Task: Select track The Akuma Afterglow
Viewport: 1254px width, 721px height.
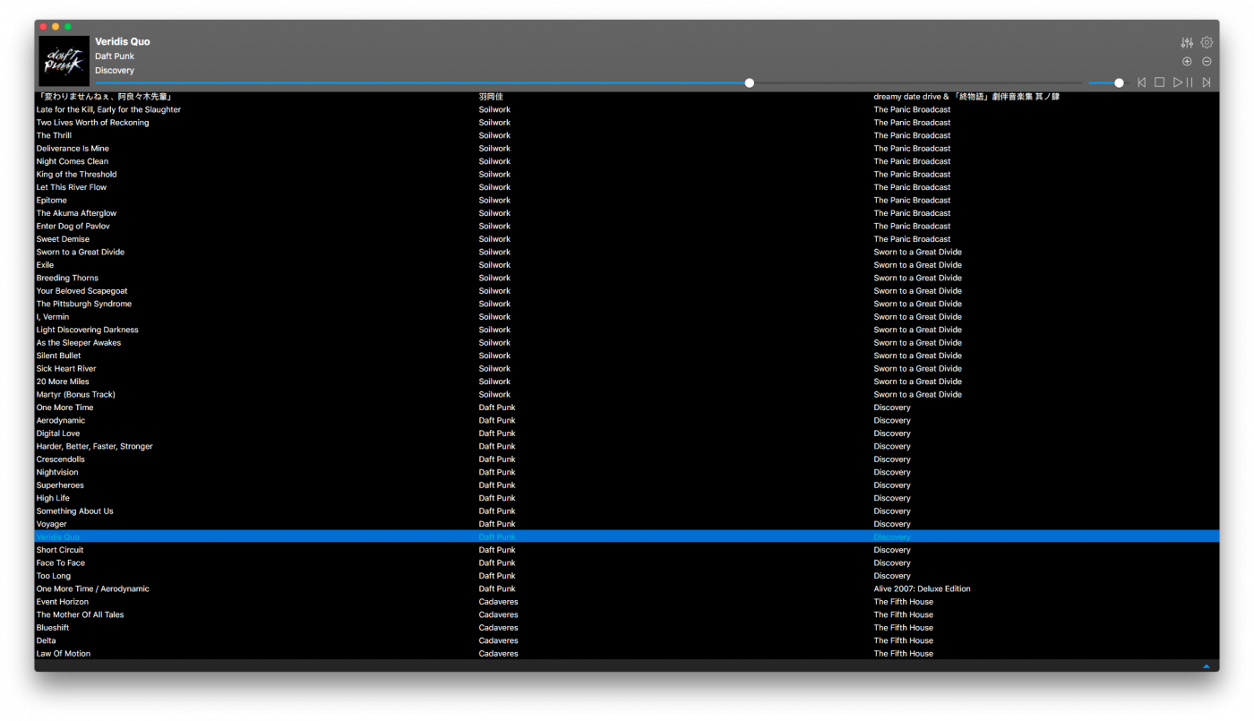Action: pyautogui.click(x=76, y=214)
